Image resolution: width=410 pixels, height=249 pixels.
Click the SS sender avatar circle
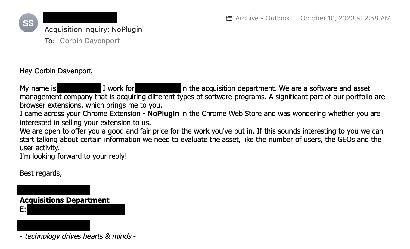[28, 23]
